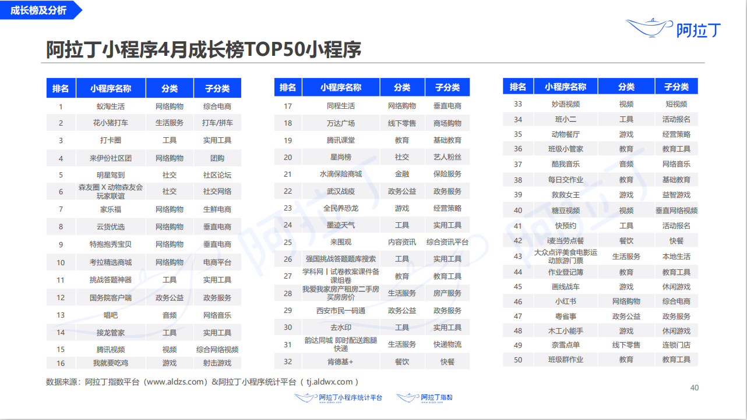Click the 益智游戏 subcategory cell
Image resolution: width=747 pixels, height=420 pixels.
point(676,195)
